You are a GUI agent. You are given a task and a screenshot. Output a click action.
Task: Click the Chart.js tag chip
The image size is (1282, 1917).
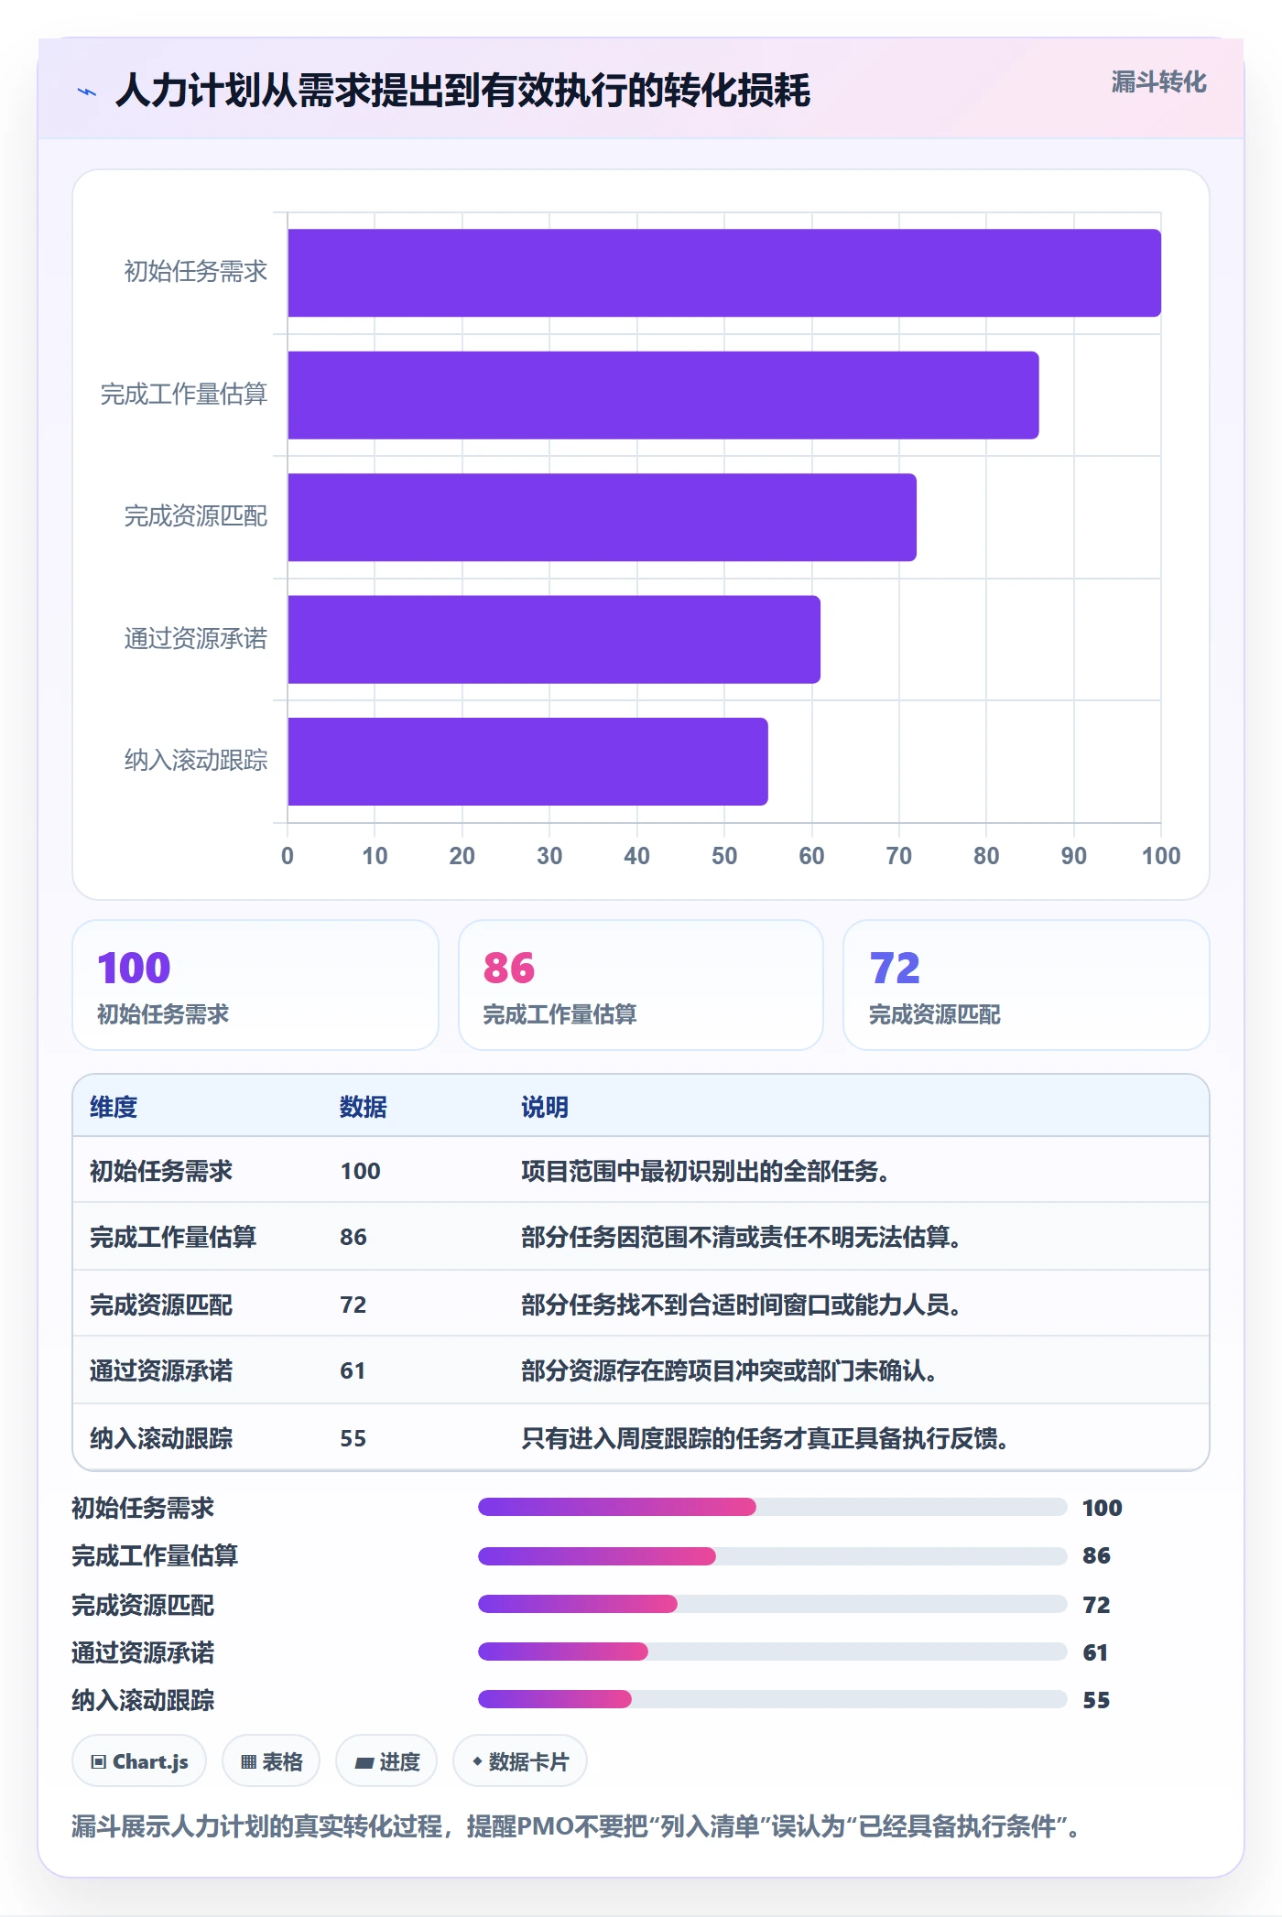pyautogui.click(x=139, y=1760)
